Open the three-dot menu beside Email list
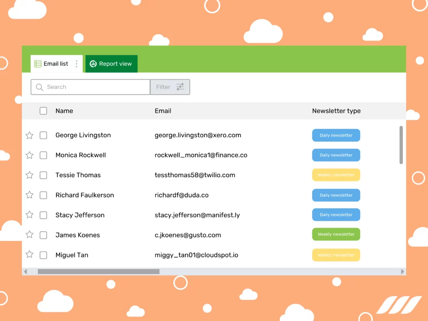Viewport: 428px width, 321px height. (x=76, y=64)
